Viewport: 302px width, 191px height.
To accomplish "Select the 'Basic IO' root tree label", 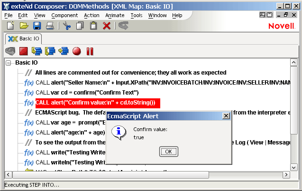I will click(27, 63).
